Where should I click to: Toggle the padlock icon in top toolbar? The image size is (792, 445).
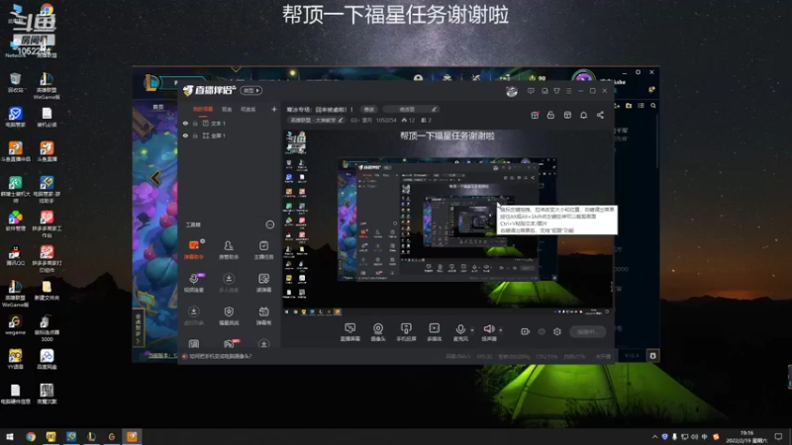point(550,115)
